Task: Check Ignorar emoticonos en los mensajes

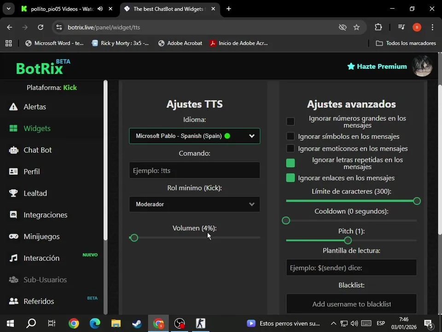Action: (x=291, y=148)
